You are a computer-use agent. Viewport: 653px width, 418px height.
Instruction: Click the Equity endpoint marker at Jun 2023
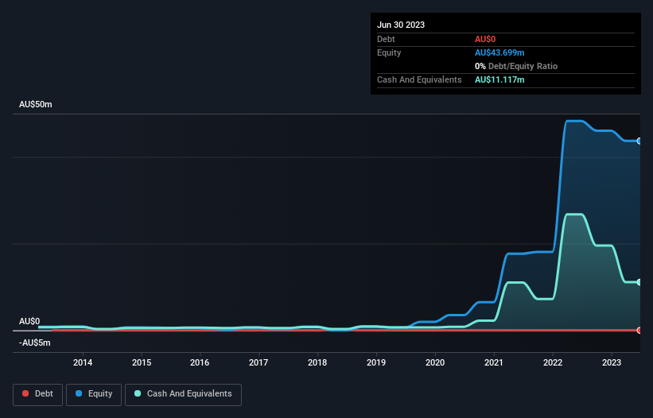[x=639, y=141]
